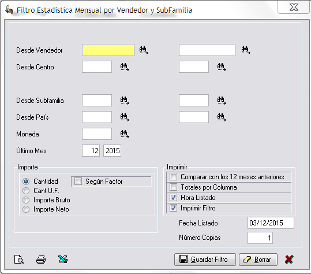Select the Importe Bruto radio button
311x274 pixels.
click(x=26, y=200)
